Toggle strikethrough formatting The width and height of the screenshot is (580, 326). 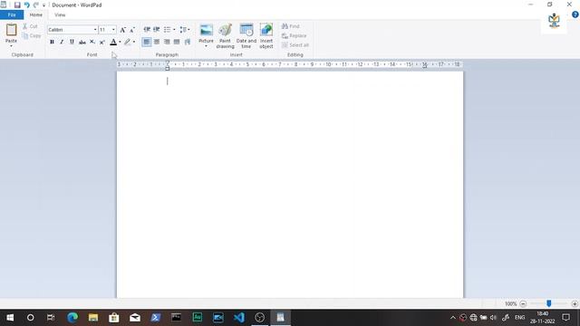pyautogui.click(x=82, y=42)
